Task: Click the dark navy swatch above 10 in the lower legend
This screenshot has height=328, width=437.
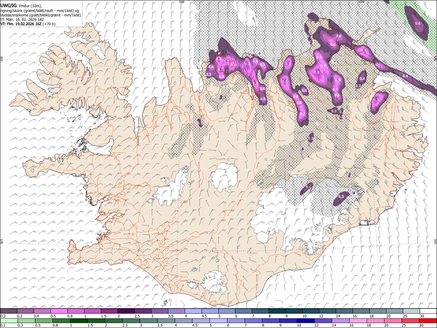Action: click(305, 320)
